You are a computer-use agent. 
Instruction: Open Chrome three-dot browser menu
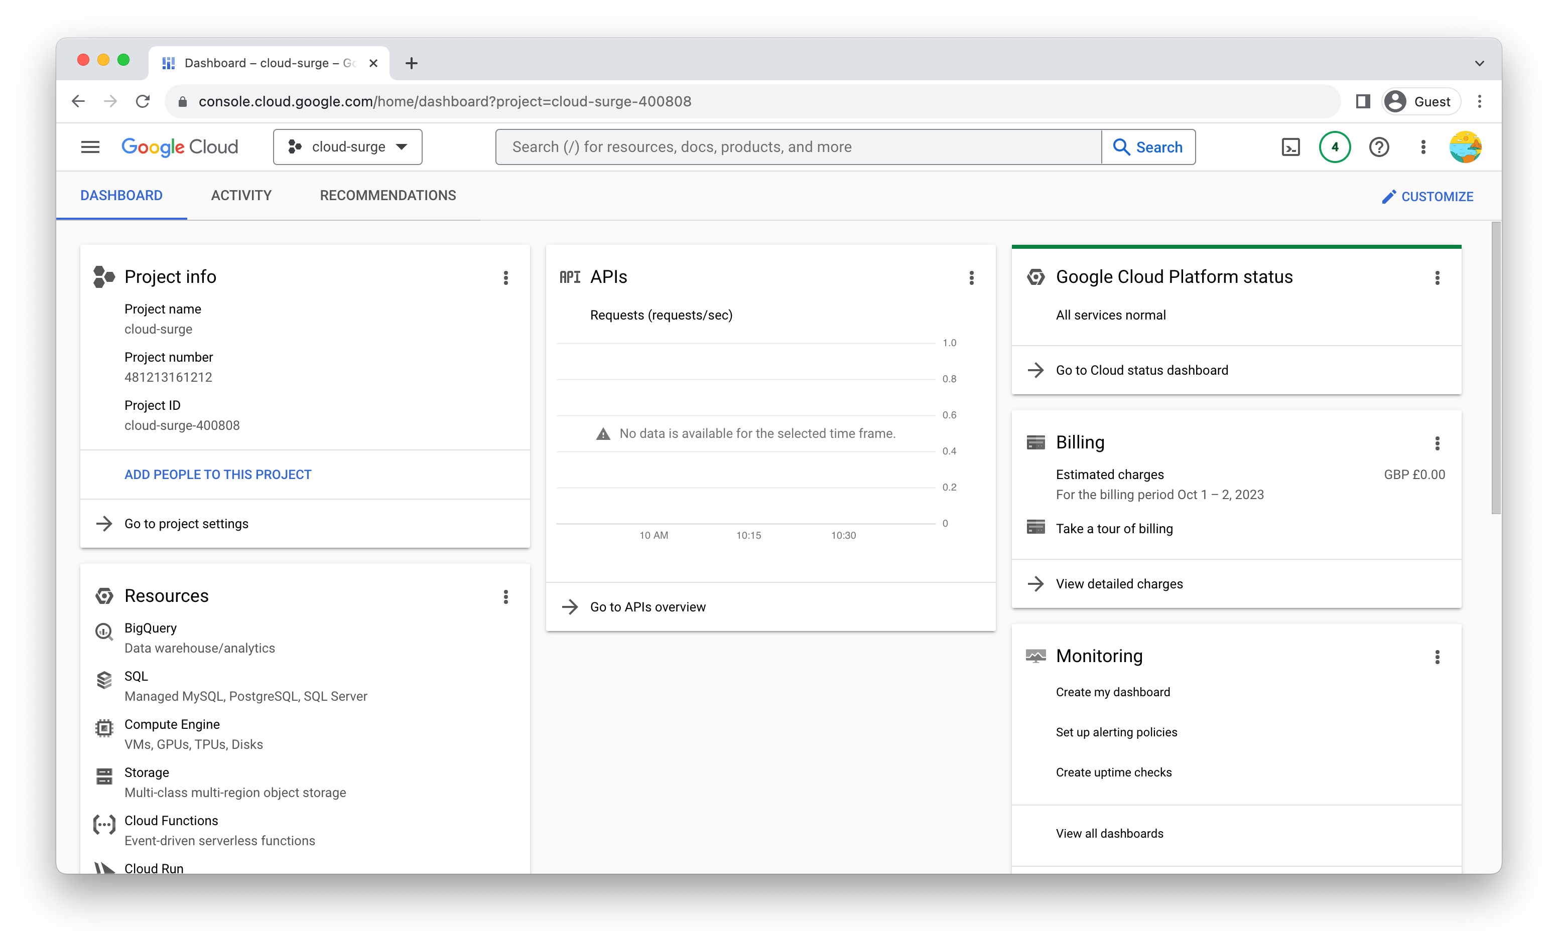point(1480,101)
